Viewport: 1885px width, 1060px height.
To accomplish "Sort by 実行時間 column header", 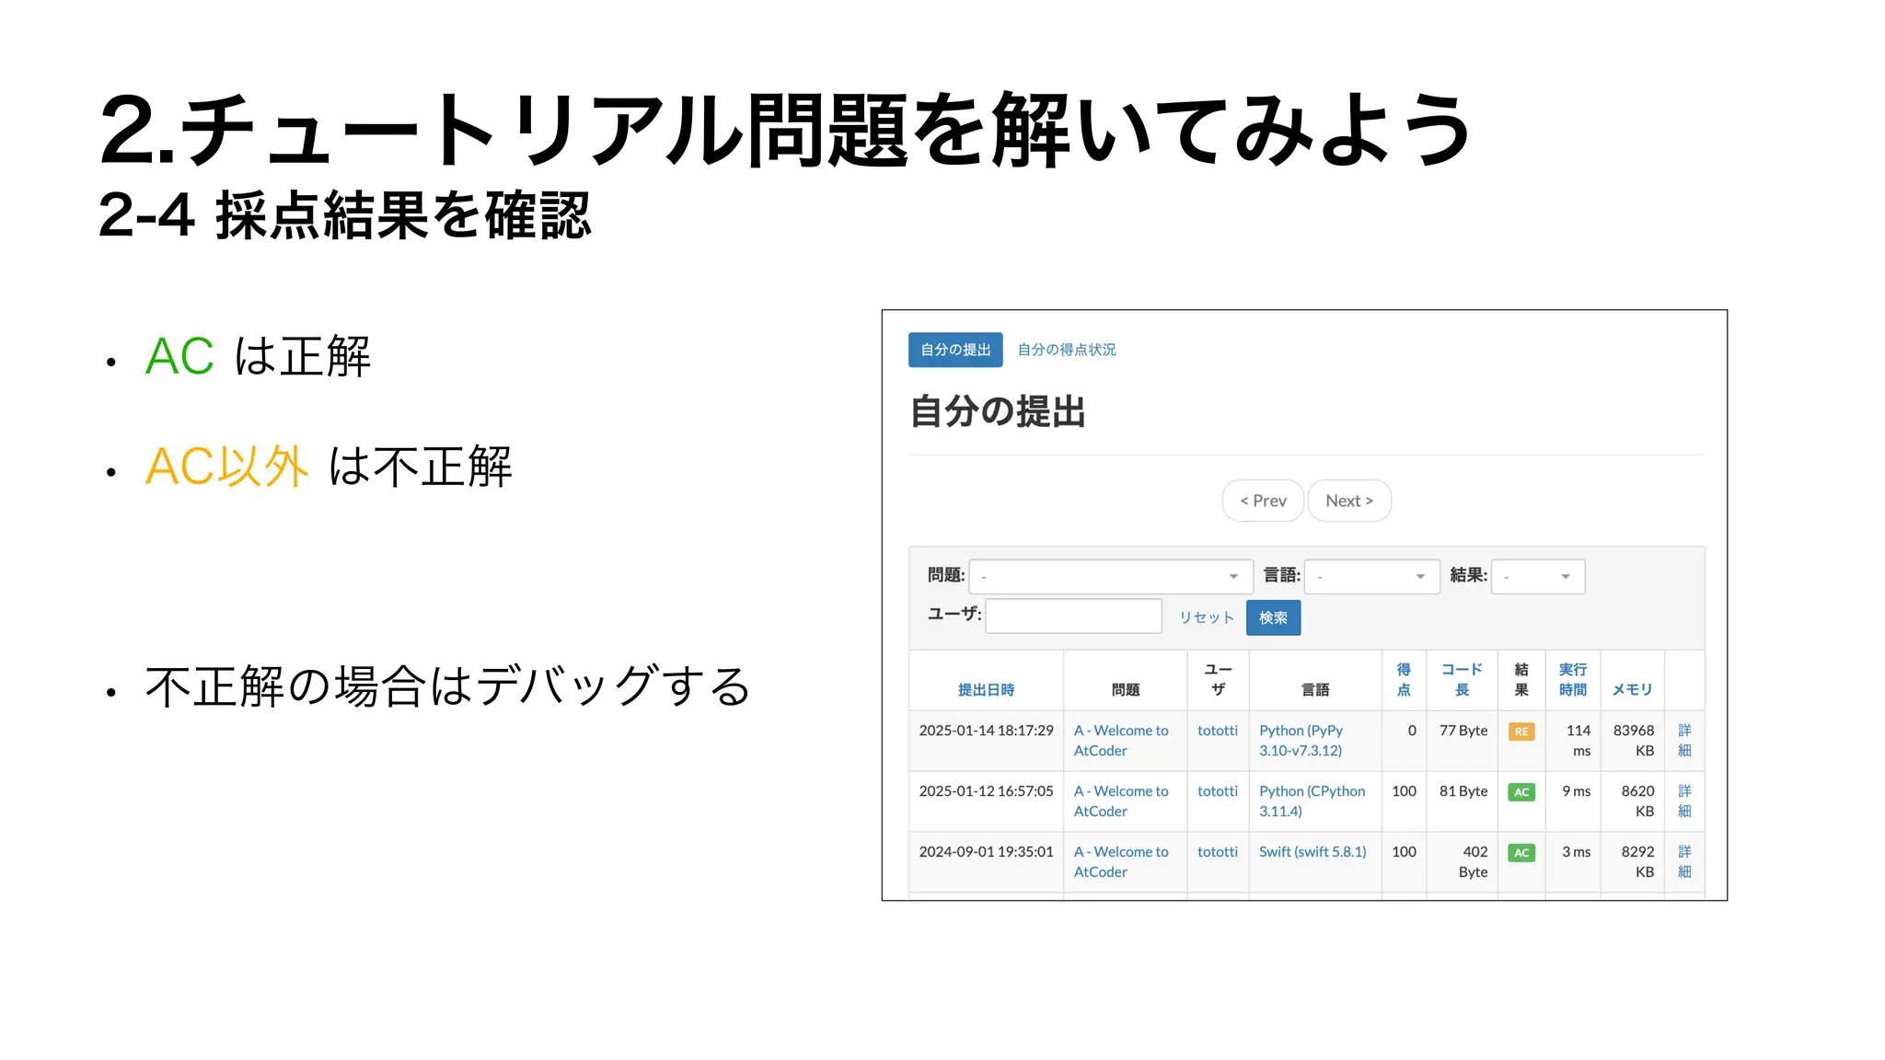I will (1572, 679).
